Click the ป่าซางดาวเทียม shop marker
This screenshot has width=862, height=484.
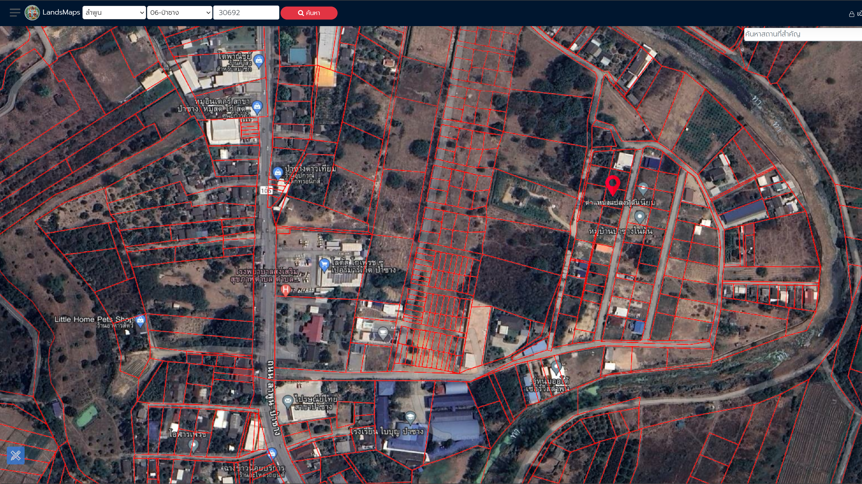(277, 173)
